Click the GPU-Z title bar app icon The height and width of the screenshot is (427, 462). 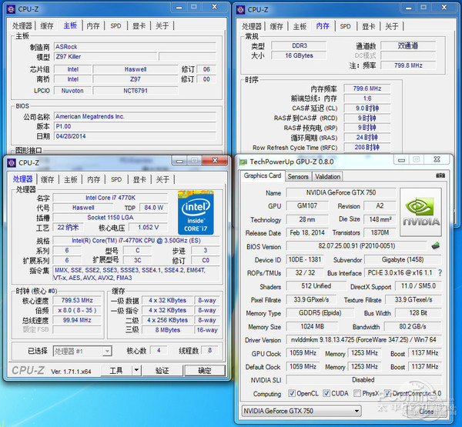click(243, 162)
